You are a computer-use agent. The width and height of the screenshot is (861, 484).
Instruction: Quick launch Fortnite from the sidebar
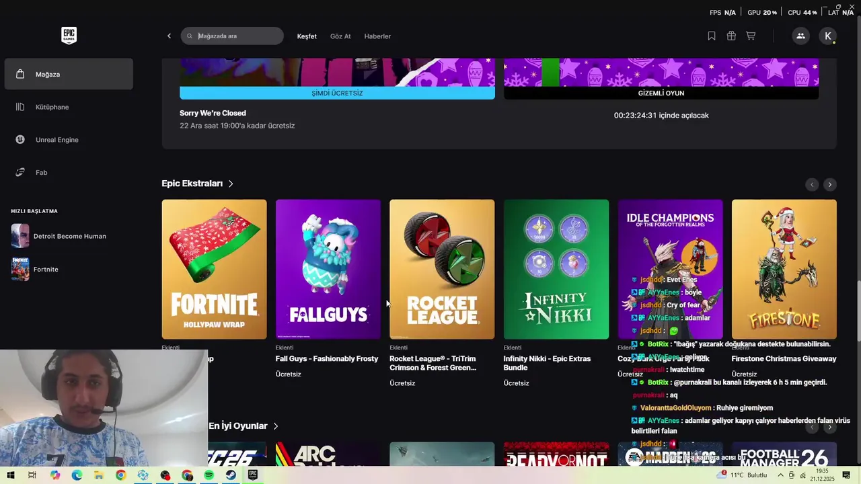click(x=69, y=269)
